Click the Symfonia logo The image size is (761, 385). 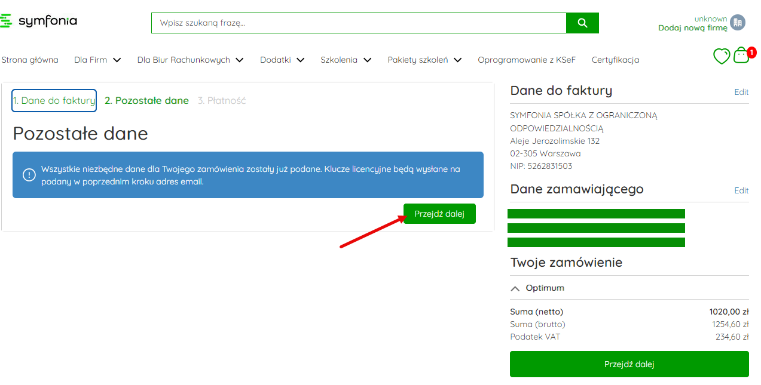(39, 21)
